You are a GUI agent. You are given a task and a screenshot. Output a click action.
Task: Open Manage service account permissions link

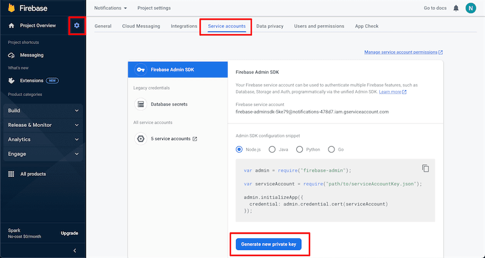tap(403, 52)
